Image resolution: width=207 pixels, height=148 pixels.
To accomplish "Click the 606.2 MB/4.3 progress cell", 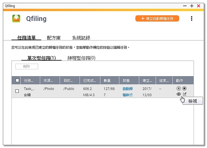I will [89, 92].
